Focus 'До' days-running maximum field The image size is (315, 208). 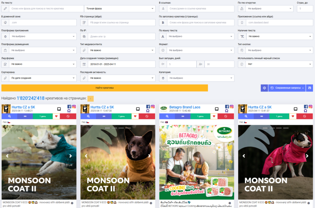click(x=219, y=64)
